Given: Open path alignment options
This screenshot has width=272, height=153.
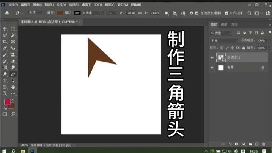Looking at the screenshot, I should point(175,13).
